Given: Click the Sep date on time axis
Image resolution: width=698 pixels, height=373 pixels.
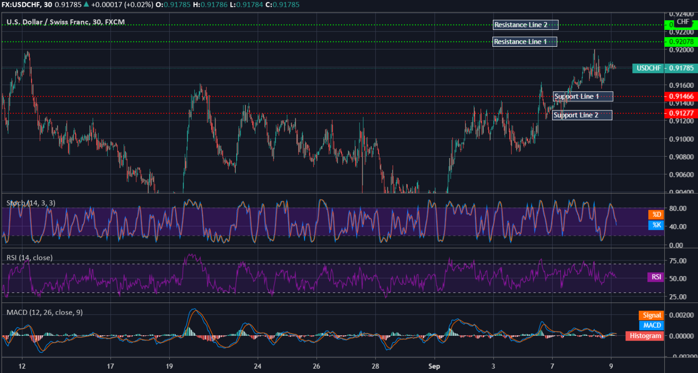Looking at the screenshot, I should tap(434, 366).
